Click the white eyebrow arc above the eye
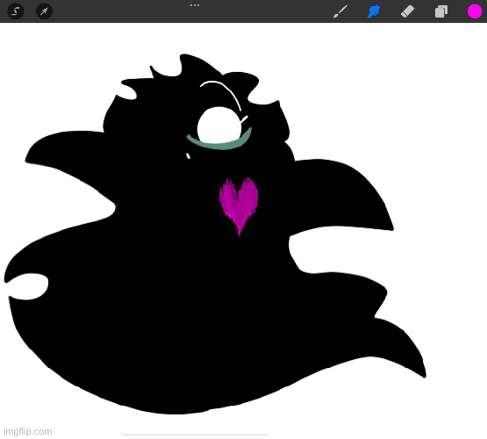This screenshot has width=487, height=439. click(221, 93)
